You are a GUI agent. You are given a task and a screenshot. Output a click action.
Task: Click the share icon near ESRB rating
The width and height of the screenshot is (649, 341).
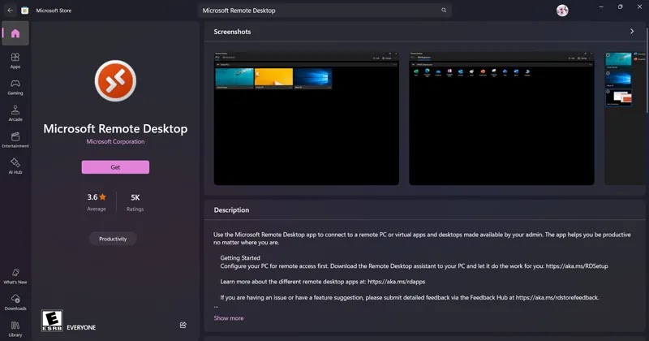[183, 326]
